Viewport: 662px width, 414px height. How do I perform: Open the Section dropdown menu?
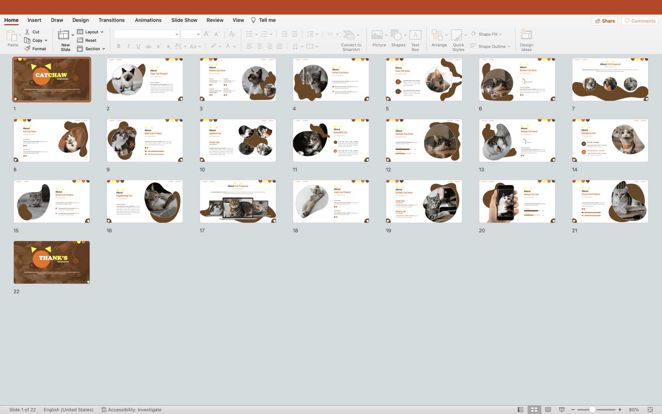click(103, 49)
